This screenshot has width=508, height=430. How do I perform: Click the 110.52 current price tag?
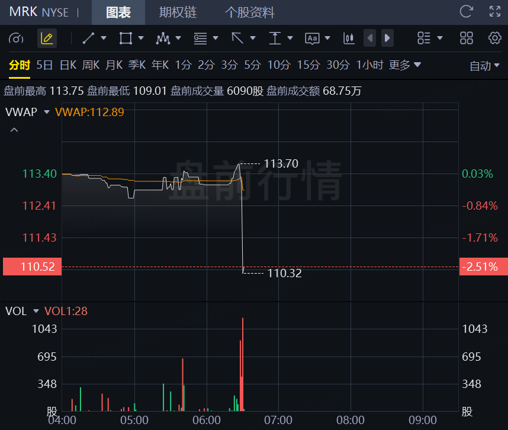coord(32,267)
